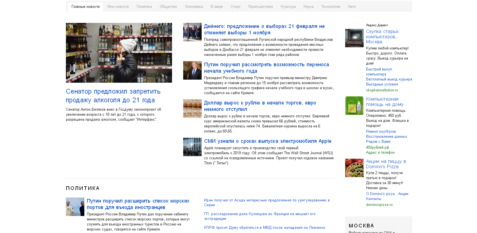Open the Адрес и телефон link
This screenshot has height=233, width=477.
pyautogui.click(x=380, y=153)
